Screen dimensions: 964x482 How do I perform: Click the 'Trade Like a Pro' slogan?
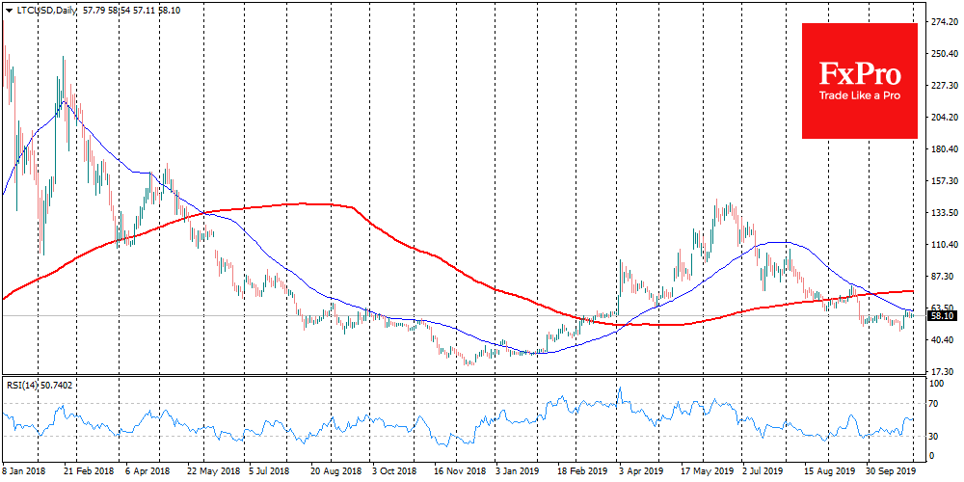[x=860, y=96]
